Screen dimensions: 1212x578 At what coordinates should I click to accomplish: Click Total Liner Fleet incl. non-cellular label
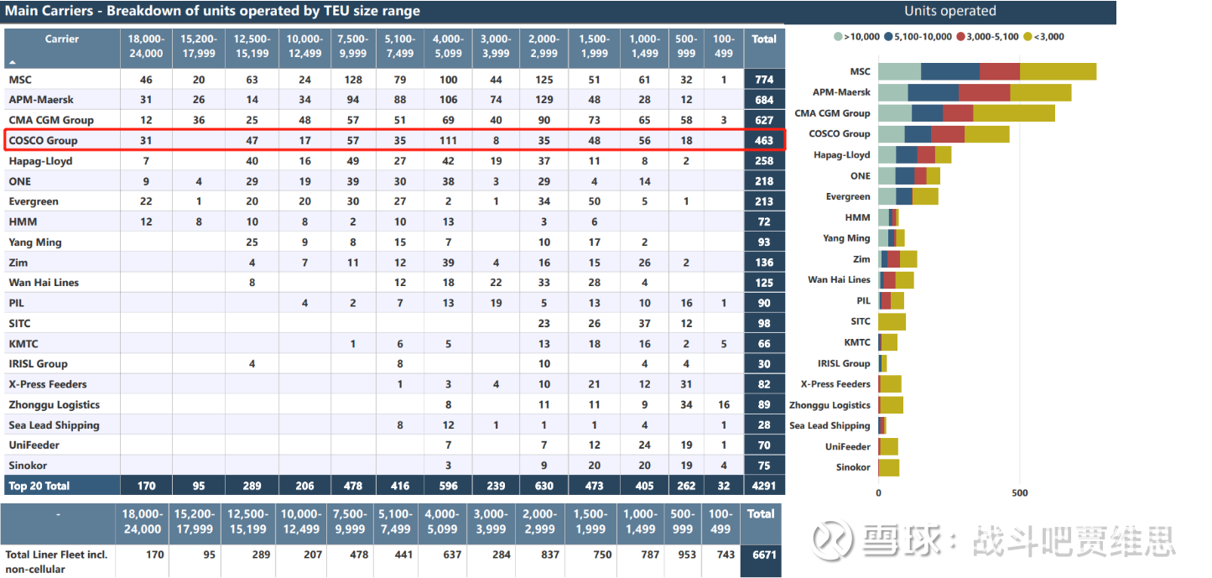(x=56, y=561)
